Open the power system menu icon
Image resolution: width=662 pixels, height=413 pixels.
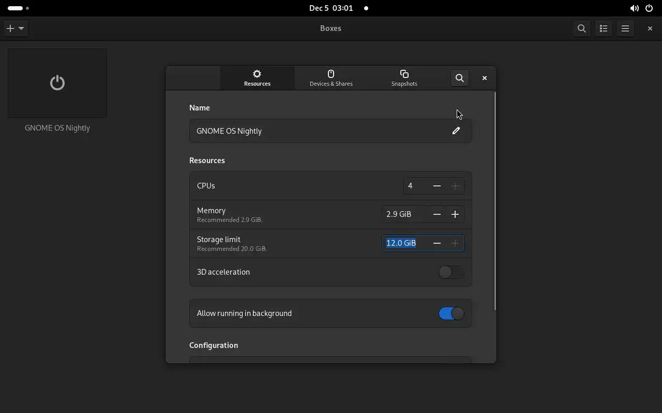point(649,8)
